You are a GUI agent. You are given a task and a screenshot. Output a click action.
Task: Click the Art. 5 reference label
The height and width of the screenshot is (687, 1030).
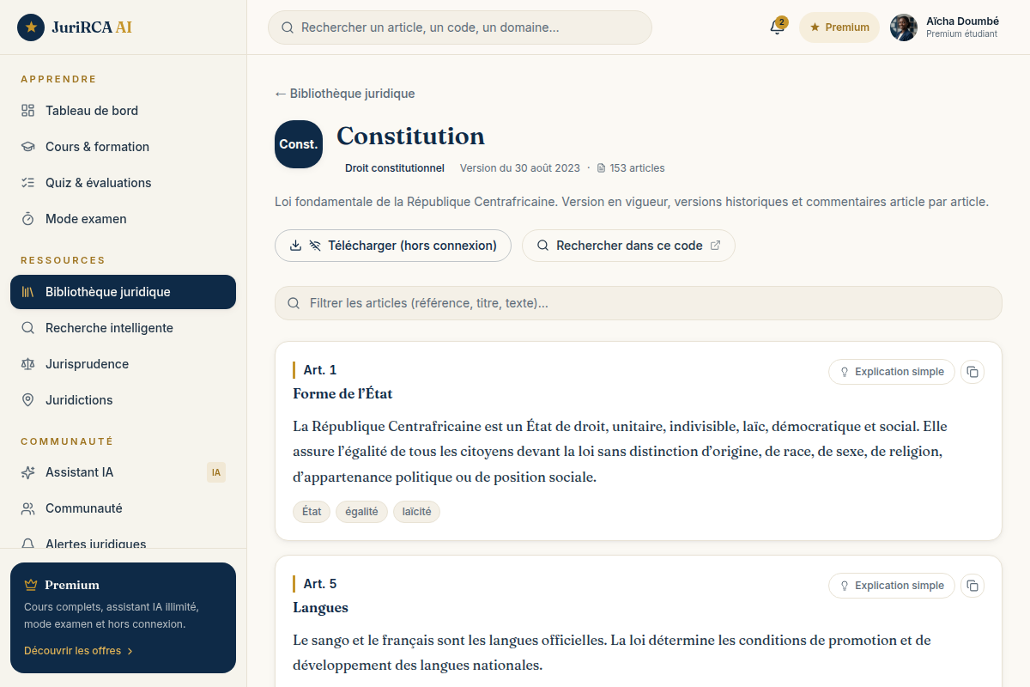click(319, 584)
